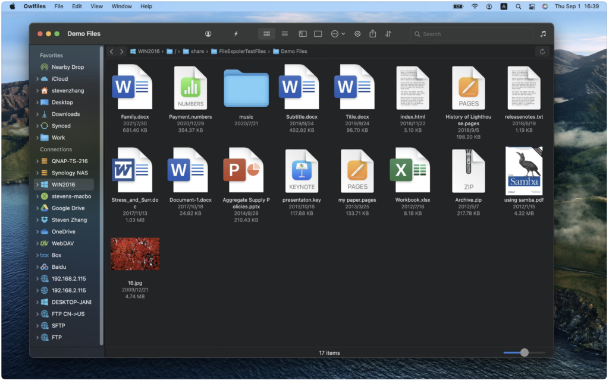This screenshot has height=381, width=609.
Task: Select the 16.jpg image thumbnail
Action: [135, 254]
